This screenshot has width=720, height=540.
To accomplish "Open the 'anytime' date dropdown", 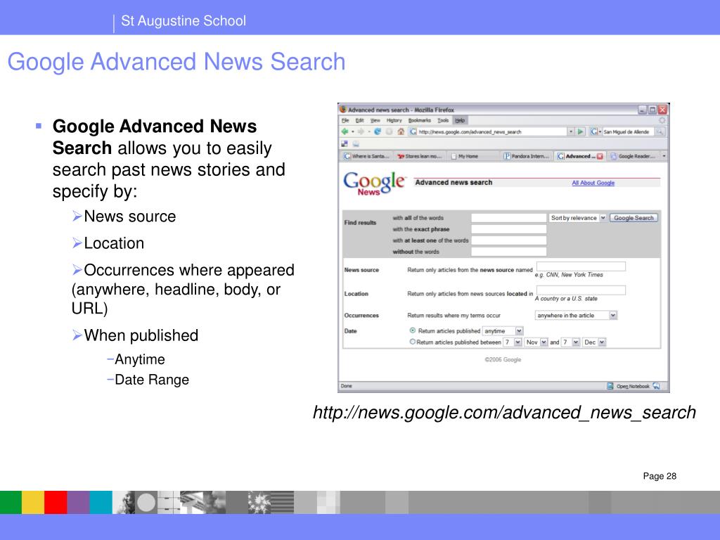I will click(502, 331).
